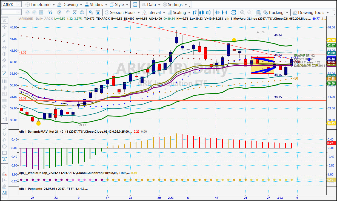
Task: Open the Studies menu
Action: pyautogui.click(x=96, y=5)
